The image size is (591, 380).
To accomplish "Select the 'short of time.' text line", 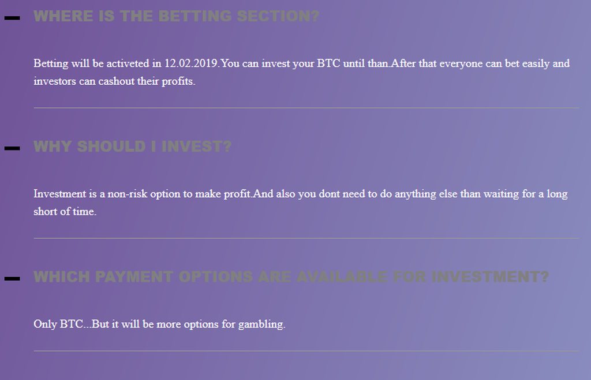I will pos(65,211).
